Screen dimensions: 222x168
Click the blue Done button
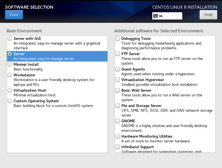(14, 15)
